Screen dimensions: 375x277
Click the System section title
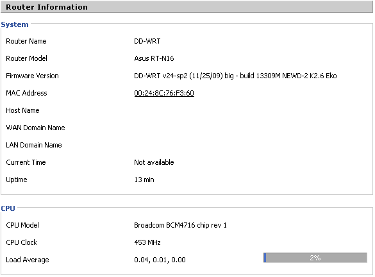tap(15, 24)
